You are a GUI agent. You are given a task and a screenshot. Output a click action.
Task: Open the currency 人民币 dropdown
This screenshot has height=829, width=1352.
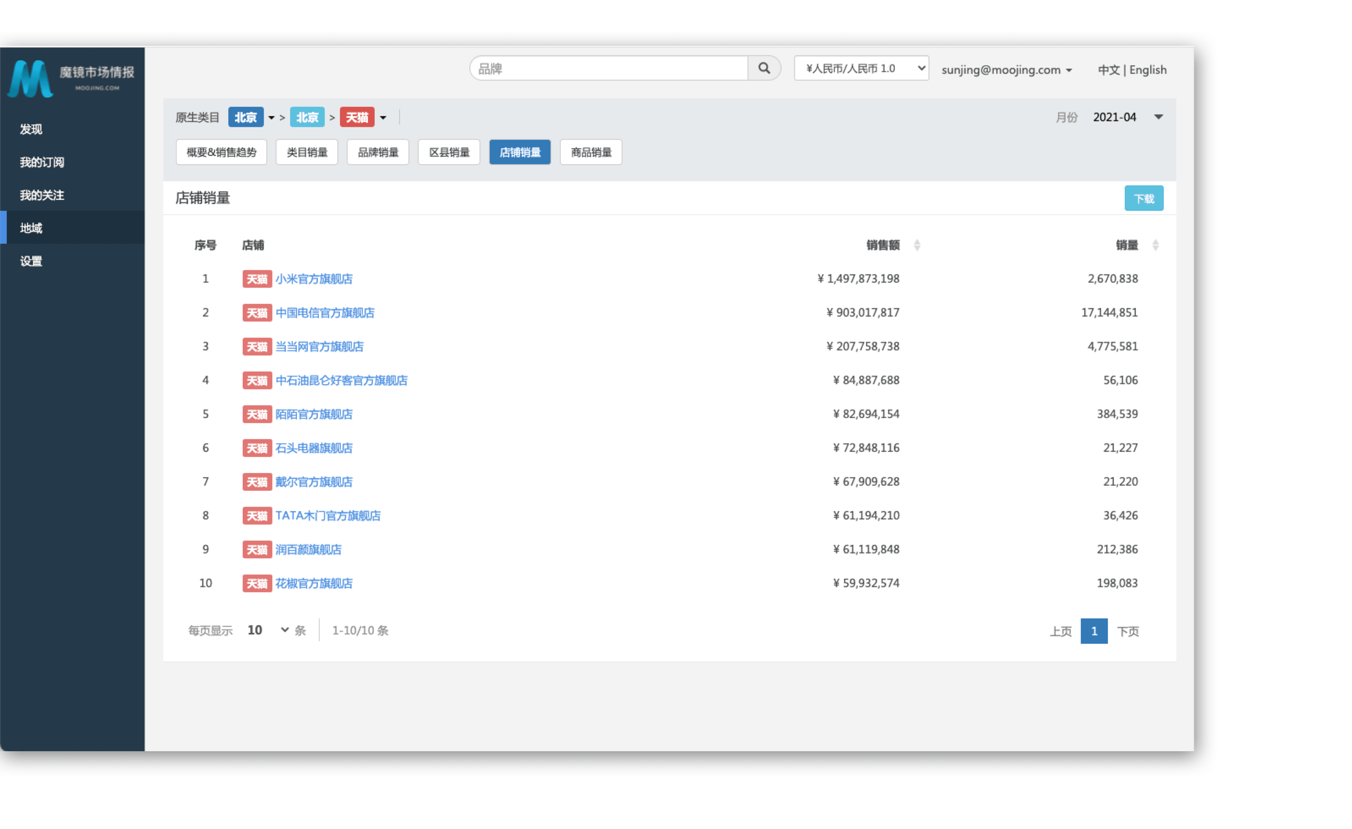tap(861, 68)
